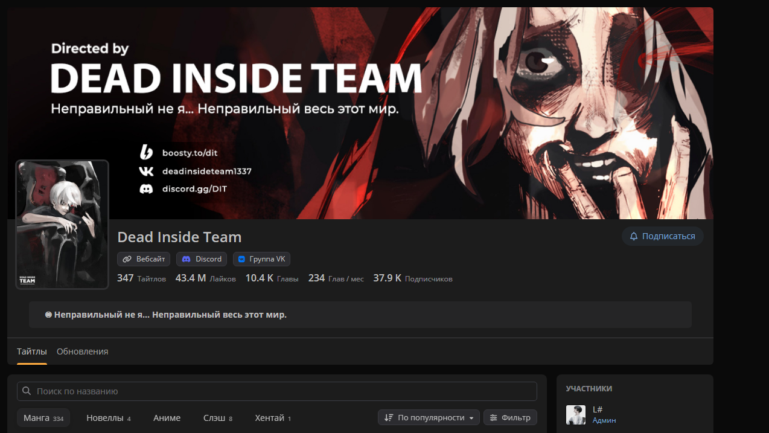This screenshot has height=433, width=769.
Task: Click the Админ role label
Action: coord(604,420)
